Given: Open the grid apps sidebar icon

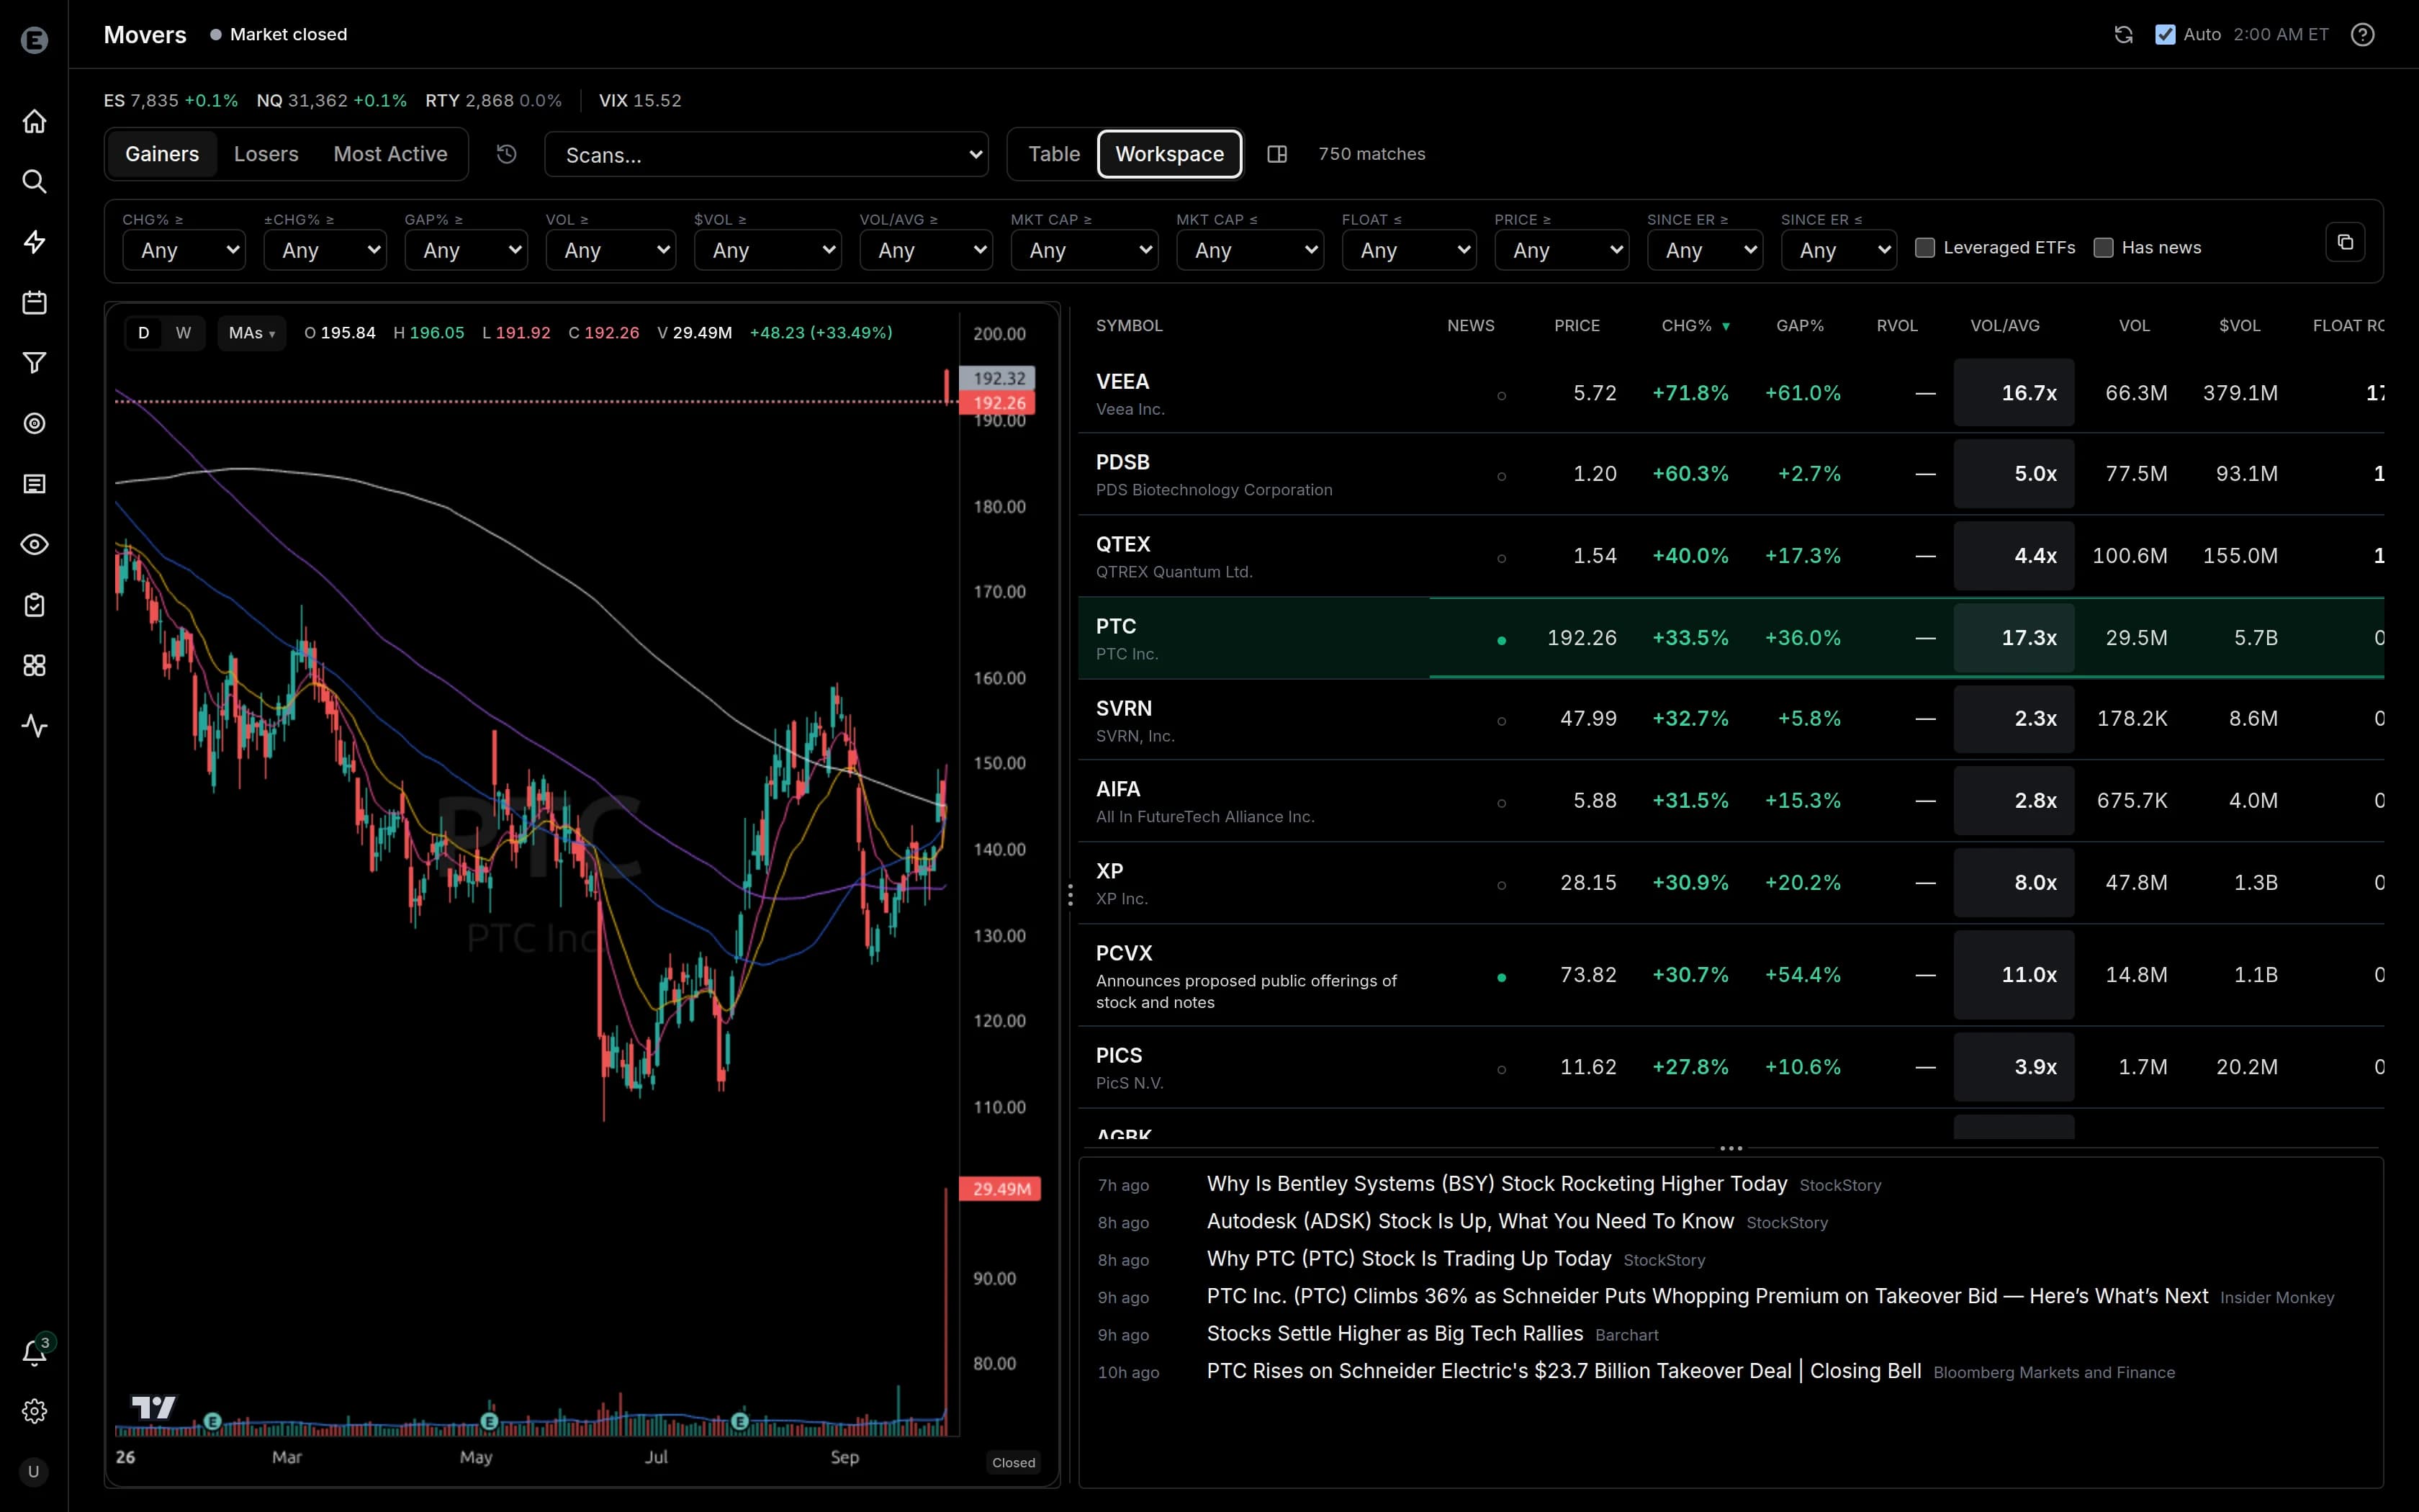Looking at the screenshot, I should [34, 665].
